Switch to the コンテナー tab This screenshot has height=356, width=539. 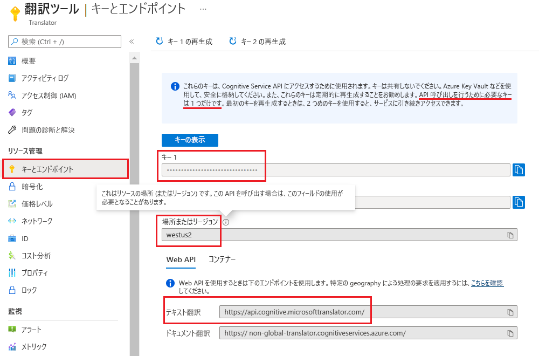[x=222, y=259]
